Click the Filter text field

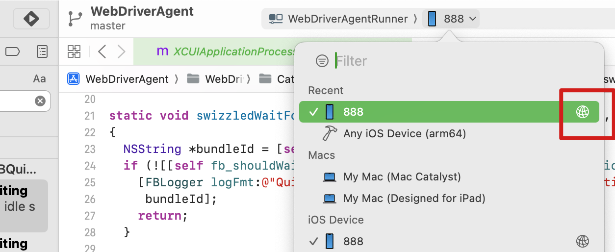[441, 61]
